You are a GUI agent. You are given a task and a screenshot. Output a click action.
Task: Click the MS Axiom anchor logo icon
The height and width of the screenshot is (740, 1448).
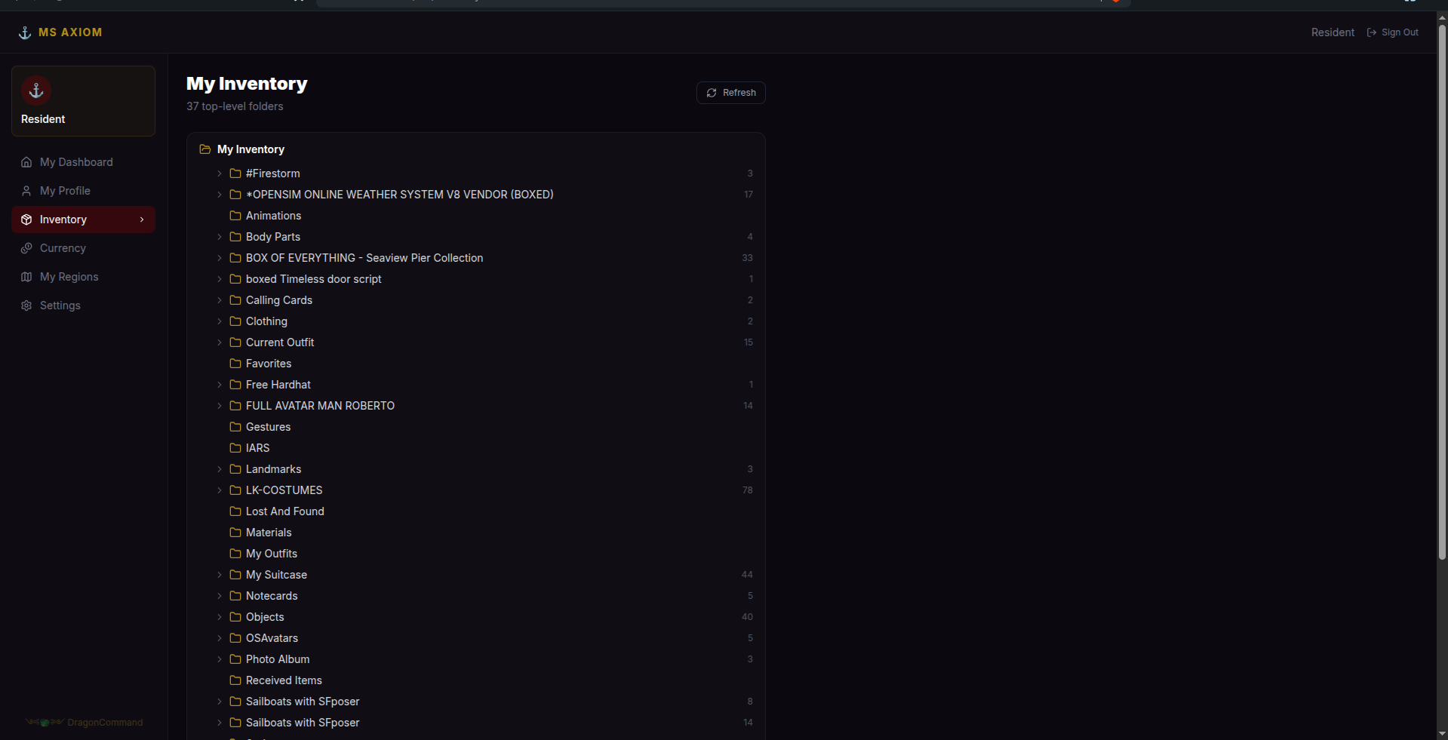(25, 32)
